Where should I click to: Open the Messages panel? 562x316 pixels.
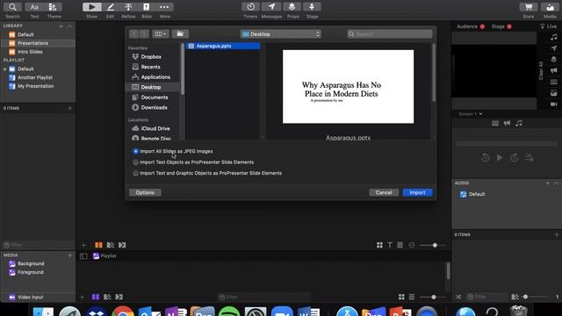click(271, 7)
